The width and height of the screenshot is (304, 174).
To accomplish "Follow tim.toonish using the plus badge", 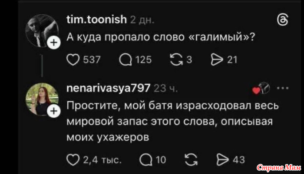I will pos(53,43).
